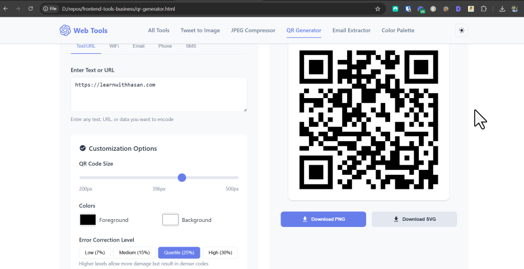Image resolution: width=524 pixels, height=269 pixels.
Task: Click the browser forward arrow
Action: [x=18, y=9]
